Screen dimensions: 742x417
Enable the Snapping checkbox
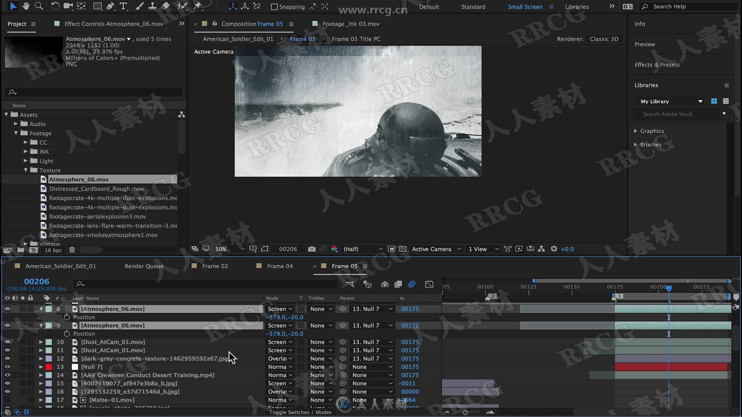274,7
